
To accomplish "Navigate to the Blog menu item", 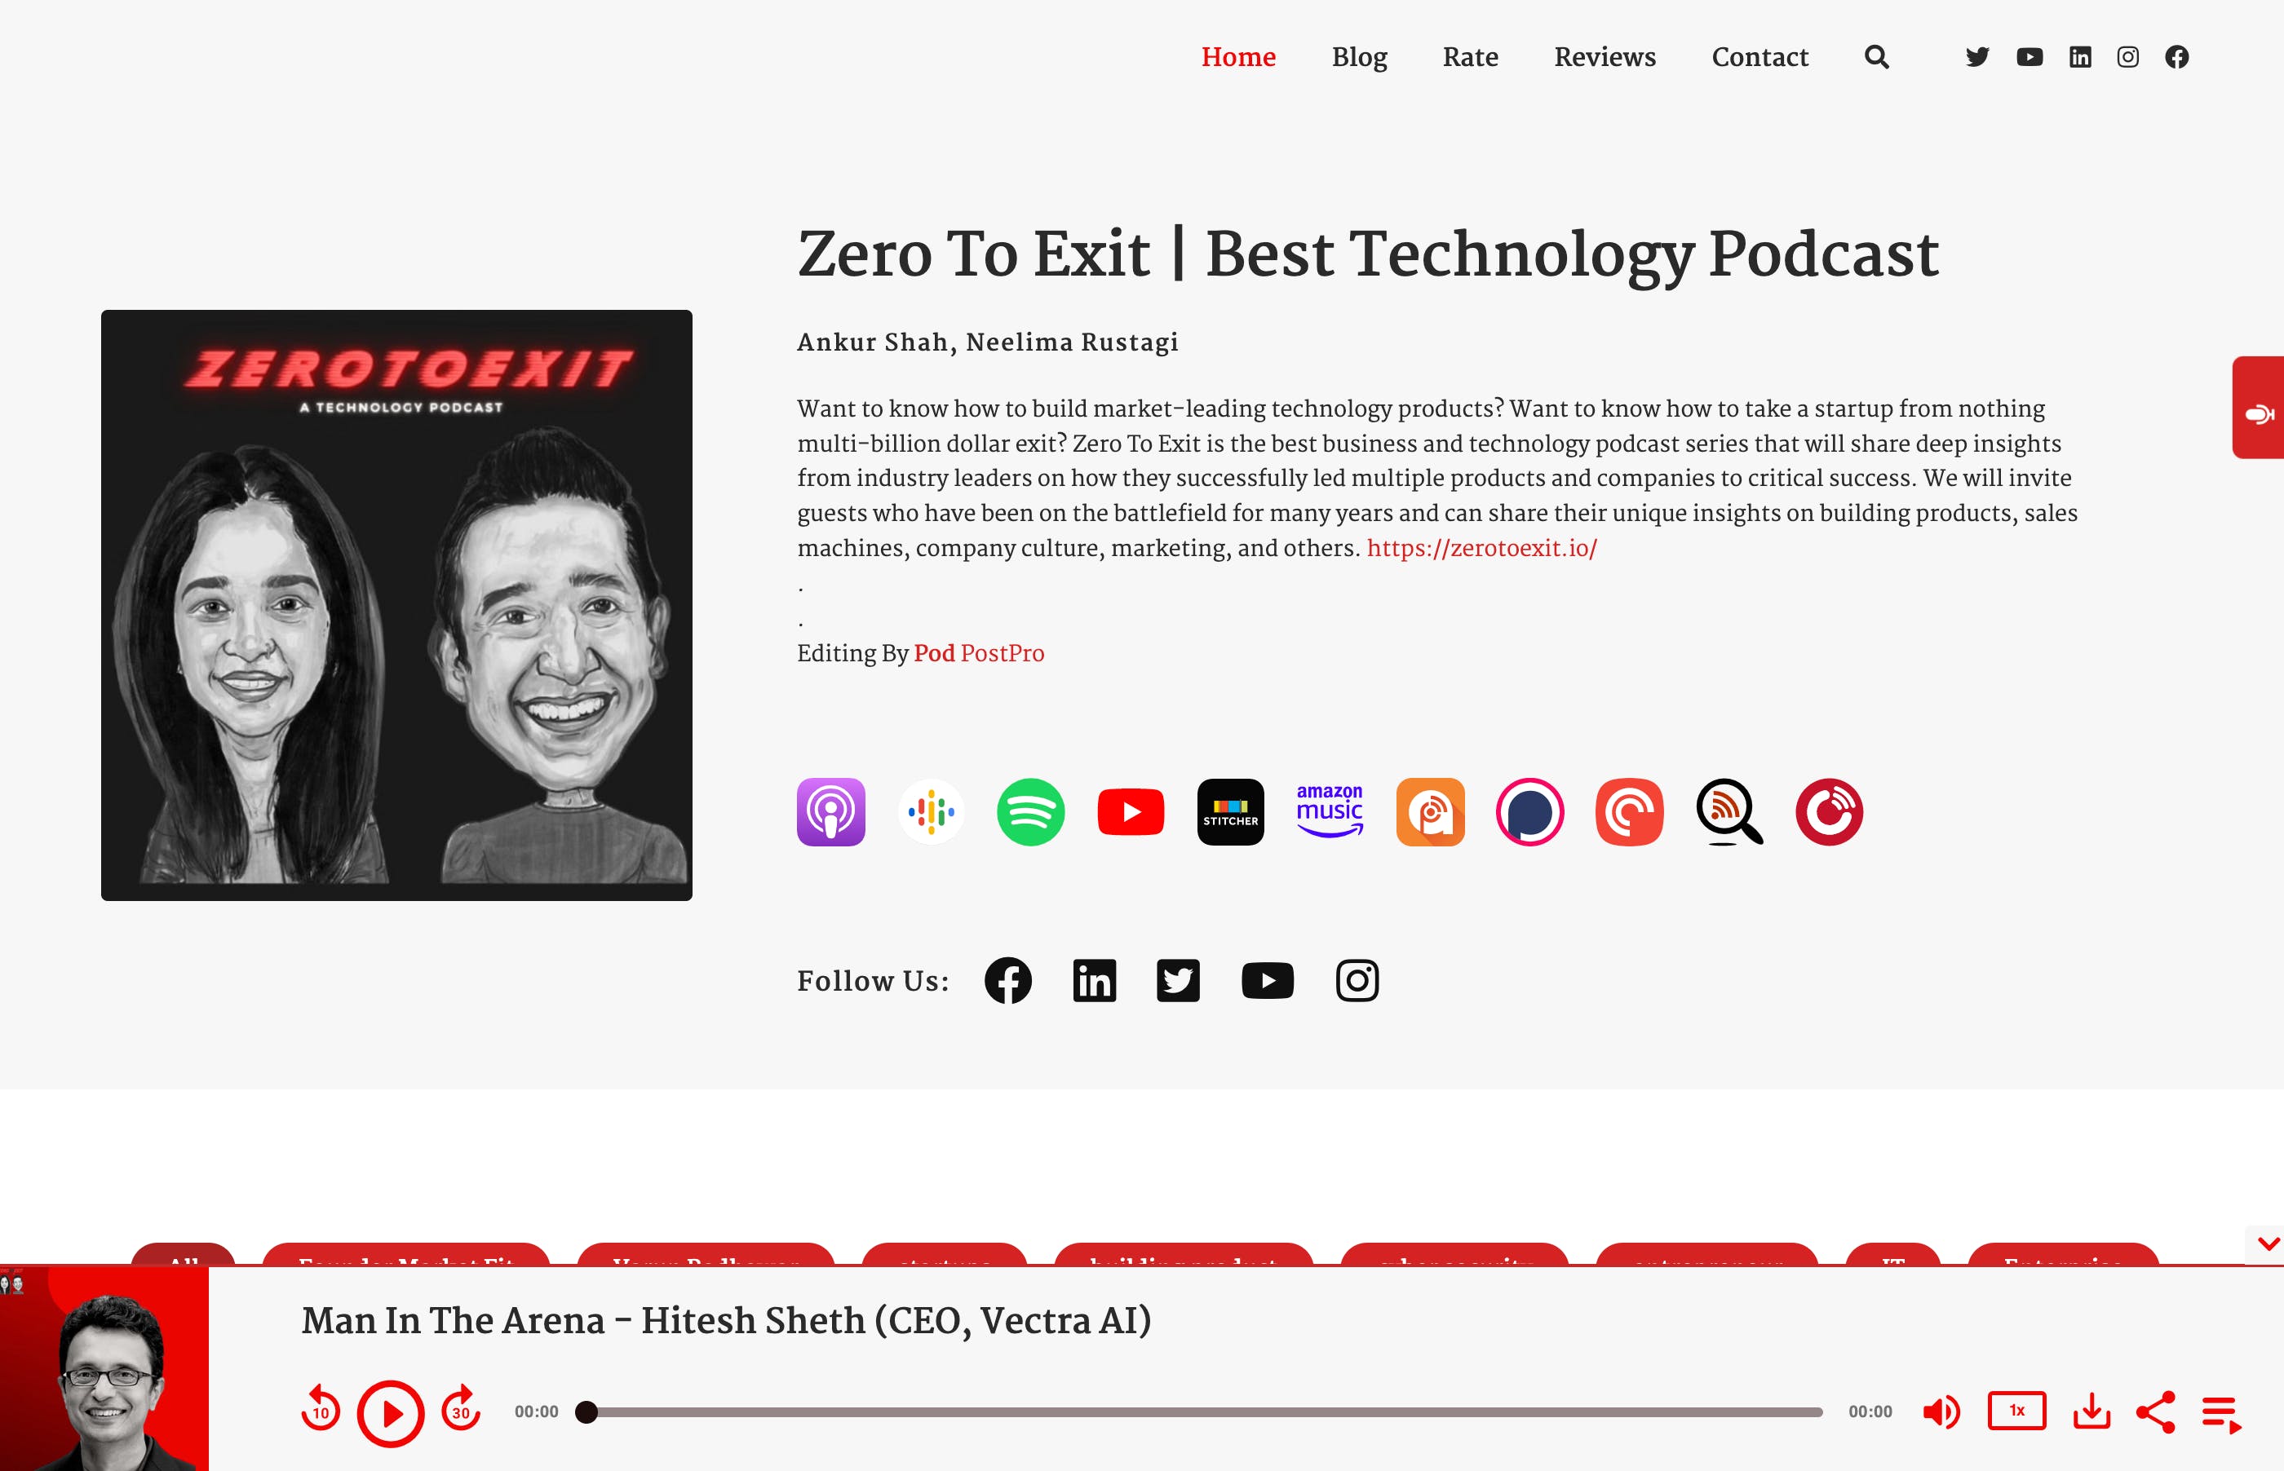I will pos(1358,56).
